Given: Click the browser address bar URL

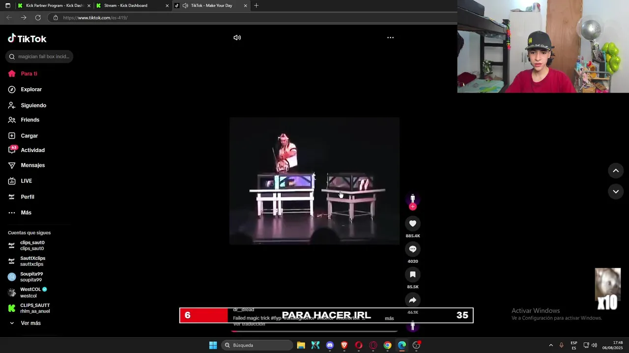Looking at the screenshot, I should coord(95,18).
